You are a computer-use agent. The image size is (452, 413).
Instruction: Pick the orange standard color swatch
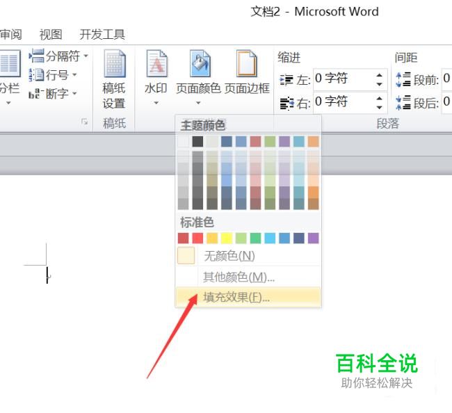click(212, 238)
